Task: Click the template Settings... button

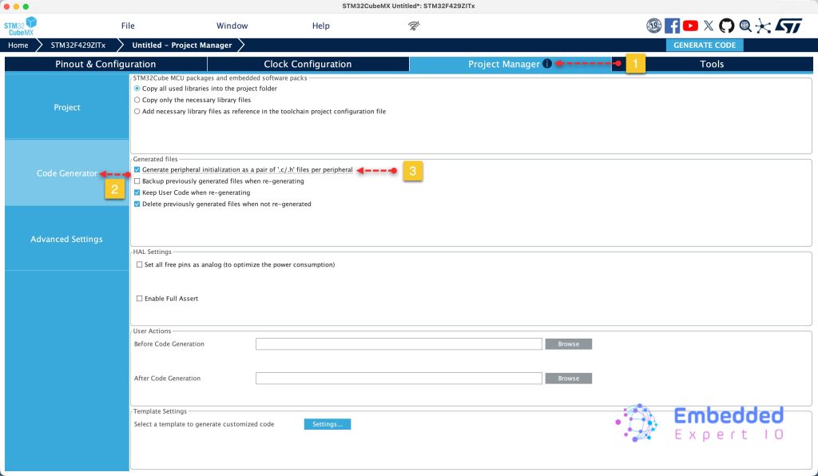Action: [327, 424]
